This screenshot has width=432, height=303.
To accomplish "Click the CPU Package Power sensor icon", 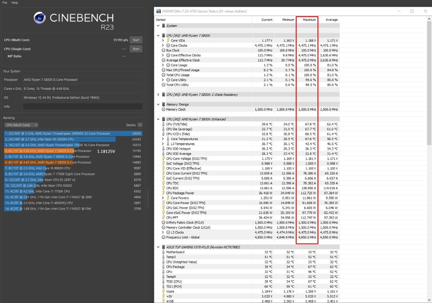I will [163, 193].
